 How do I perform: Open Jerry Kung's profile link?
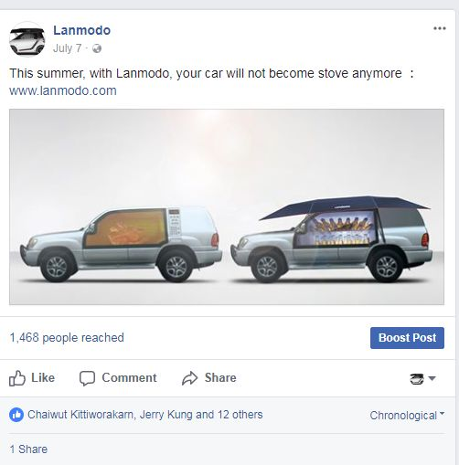pos(166,415)
